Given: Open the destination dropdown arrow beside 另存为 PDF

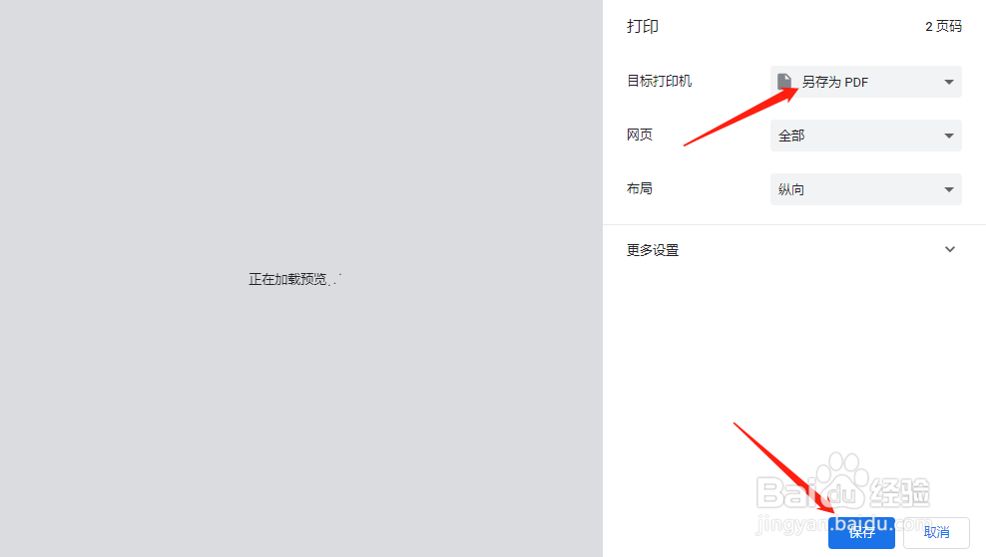Looking at the screenshot, I should [949, 83].
